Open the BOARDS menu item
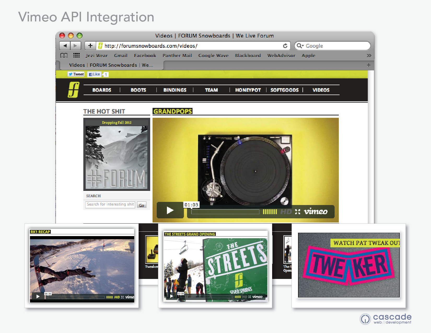431x333 pixels. tap(102, 90)
